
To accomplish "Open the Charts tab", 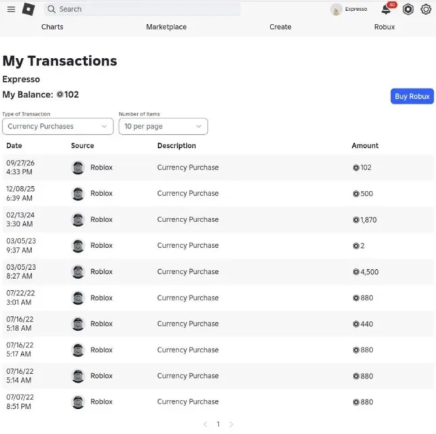I will (52, 27).
